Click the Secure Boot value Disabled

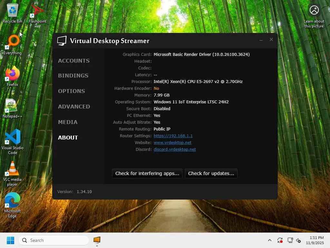pyautogui.click(x=162, y=108)
